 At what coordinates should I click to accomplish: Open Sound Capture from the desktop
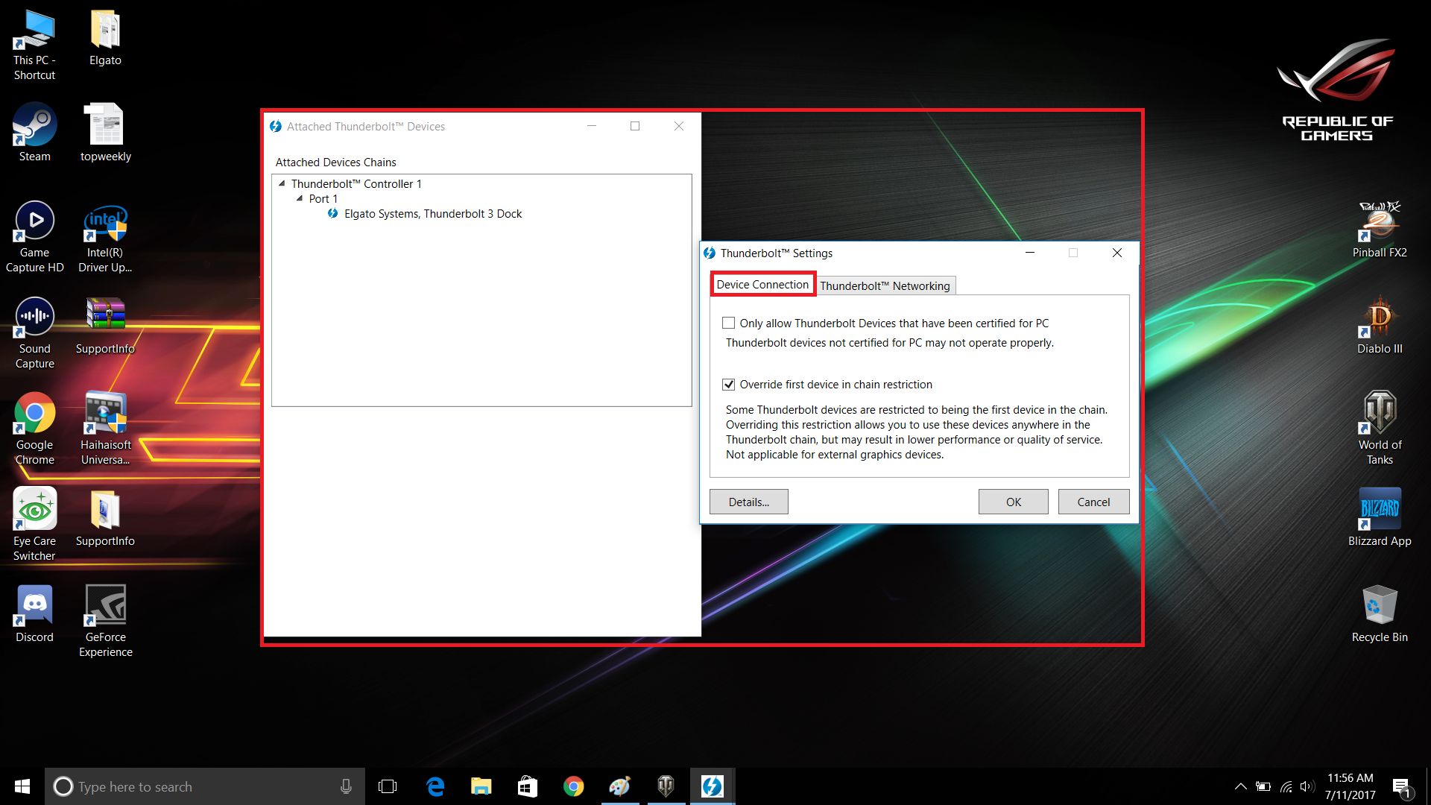pos(34,317)
